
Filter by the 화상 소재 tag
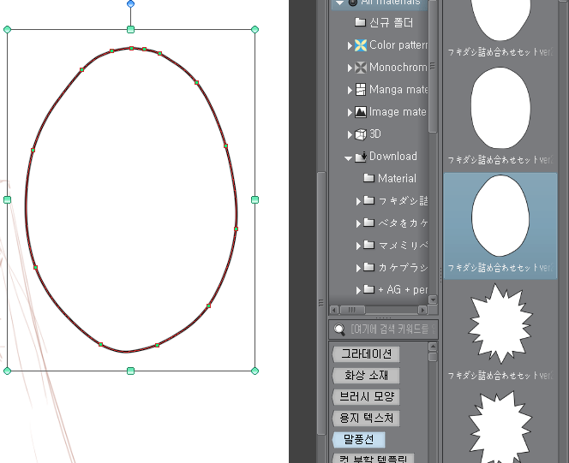366,376
